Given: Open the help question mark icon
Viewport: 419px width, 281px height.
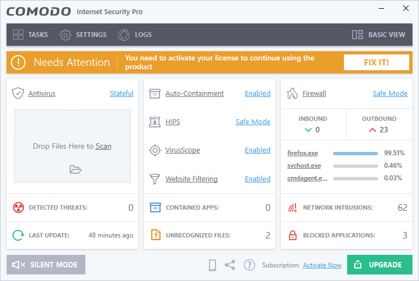Looking at the screenshot, I should click(249, 265).
